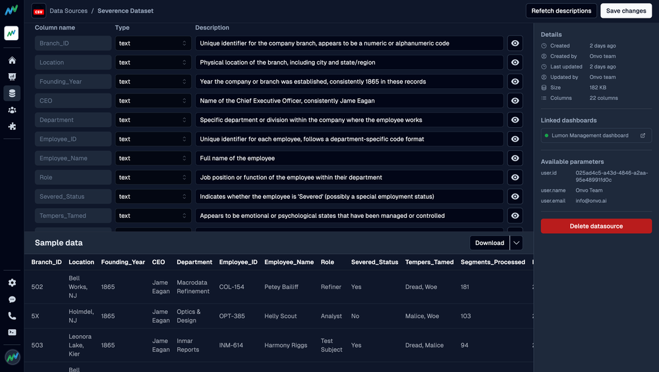Open the settings gear in sidebar
This screenshot has height=372, width=659.
click(12, 282)
